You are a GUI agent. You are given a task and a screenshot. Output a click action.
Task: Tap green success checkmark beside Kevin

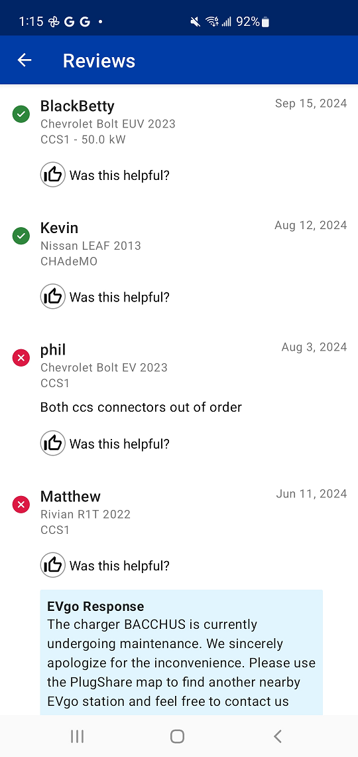(x=21, y=236)
